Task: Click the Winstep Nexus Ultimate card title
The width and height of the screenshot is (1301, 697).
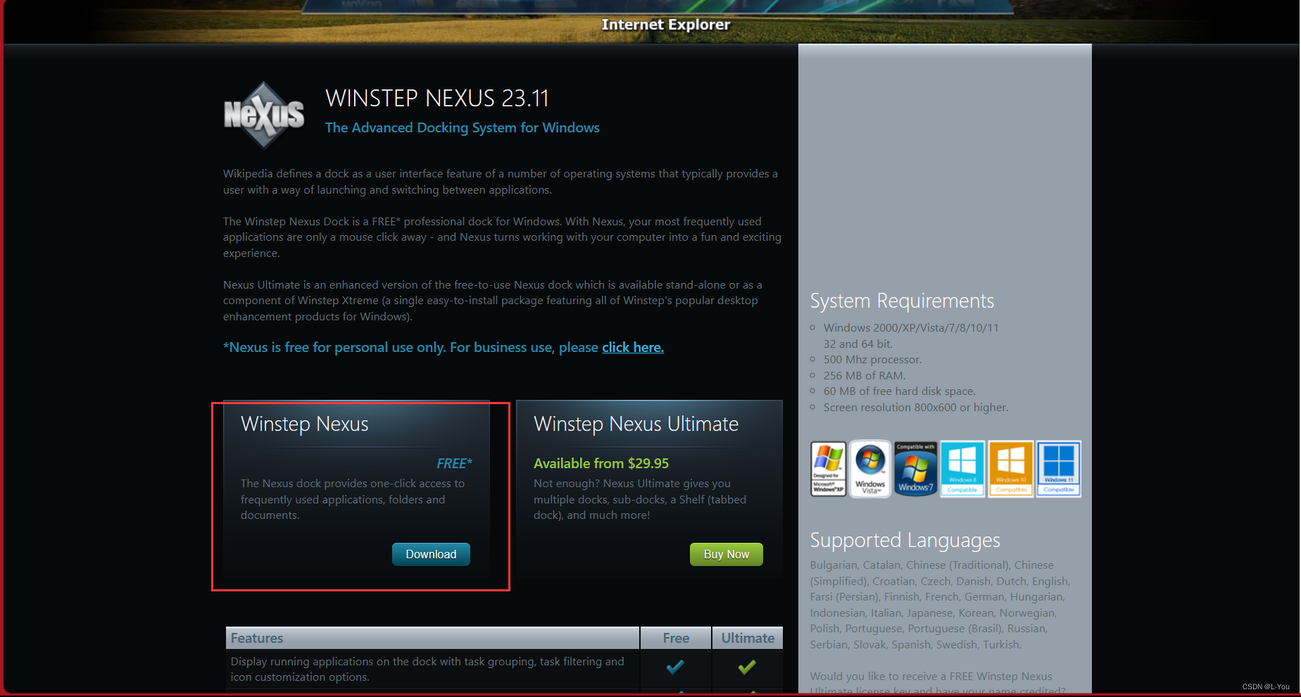Action: pyautogui.click(x=636, y=424)
